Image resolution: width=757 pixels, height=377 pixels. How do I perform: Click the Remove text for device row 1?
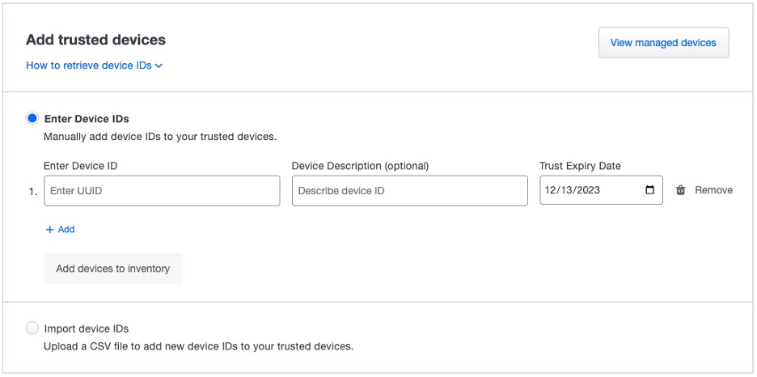[713, 190]
